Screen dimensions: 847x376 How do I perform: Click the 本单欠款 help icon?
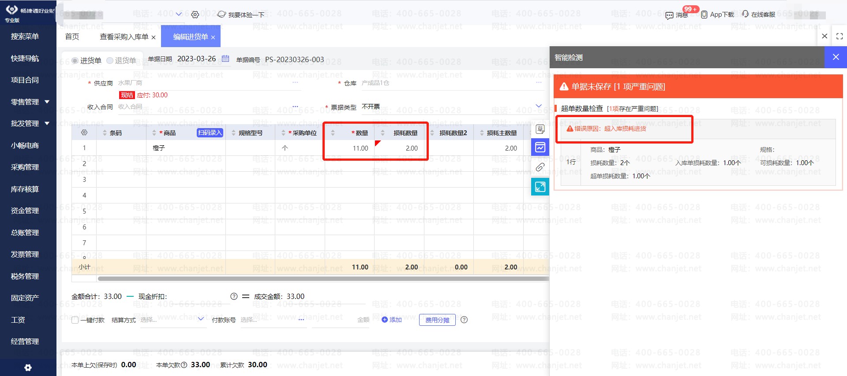[x=184, y=365]
